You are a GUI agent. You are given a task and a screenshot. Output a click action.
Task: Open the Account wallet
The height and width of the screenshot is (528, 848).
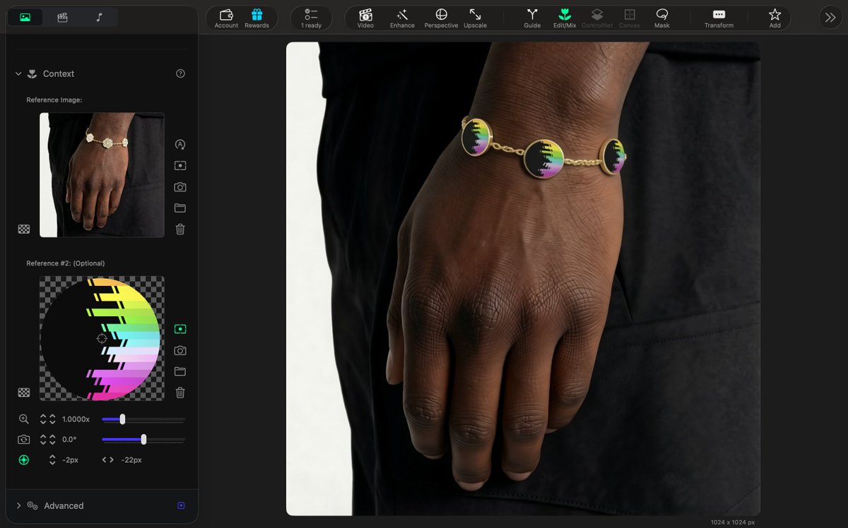226,18
